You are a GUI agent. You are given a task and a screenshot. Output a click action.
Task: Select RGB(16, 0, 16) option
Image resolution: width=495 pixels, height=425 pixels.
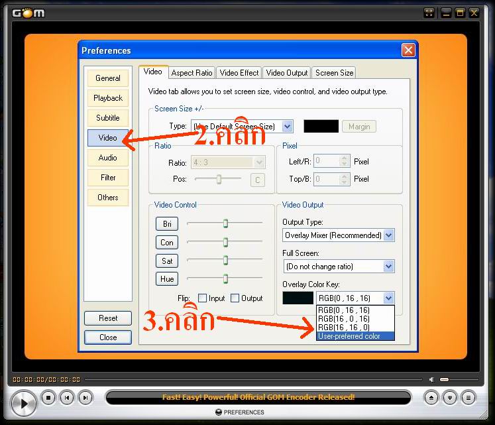click(x=355, y=318)
